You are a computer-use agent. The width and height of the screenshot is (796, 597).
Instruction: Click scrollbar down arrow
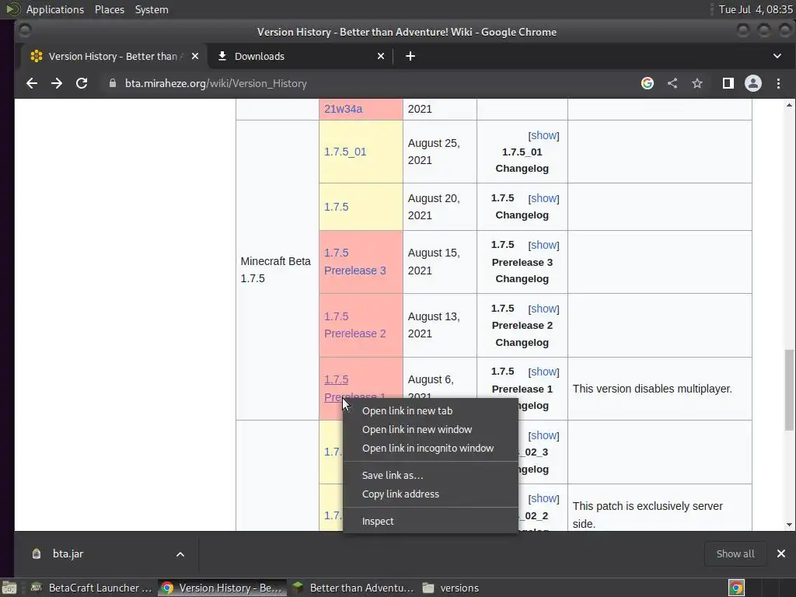click(x=789, y=525)
